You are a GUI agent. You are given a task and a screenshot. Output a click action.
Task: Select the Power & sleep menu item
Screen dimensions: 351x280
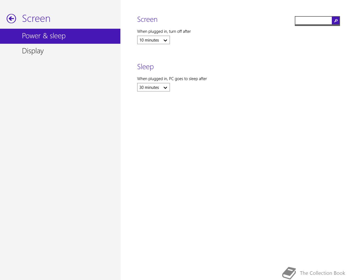[60, 36]
